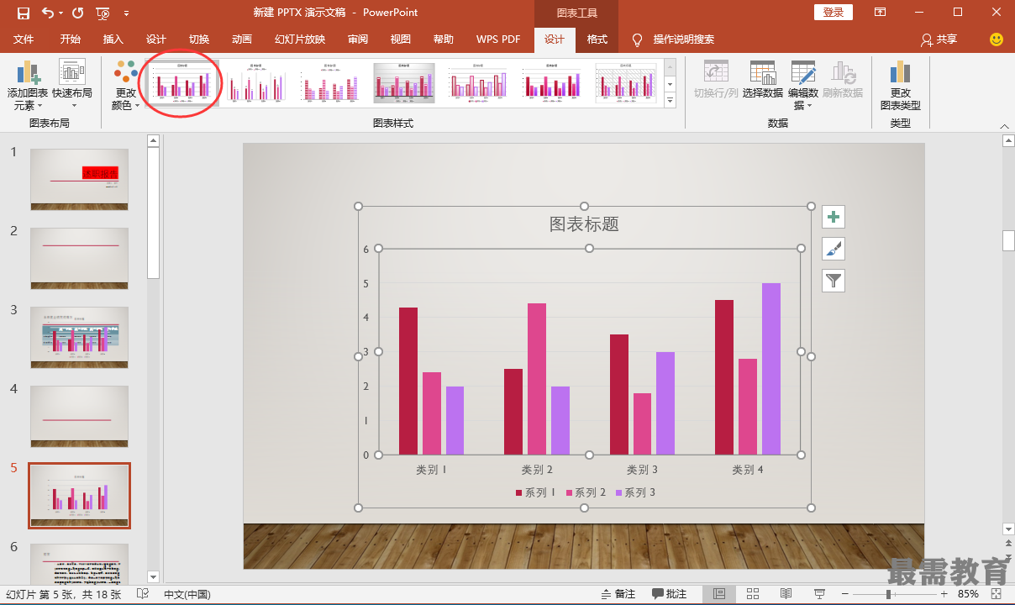Open 添加图表元素 dropdown

[28, 86]
